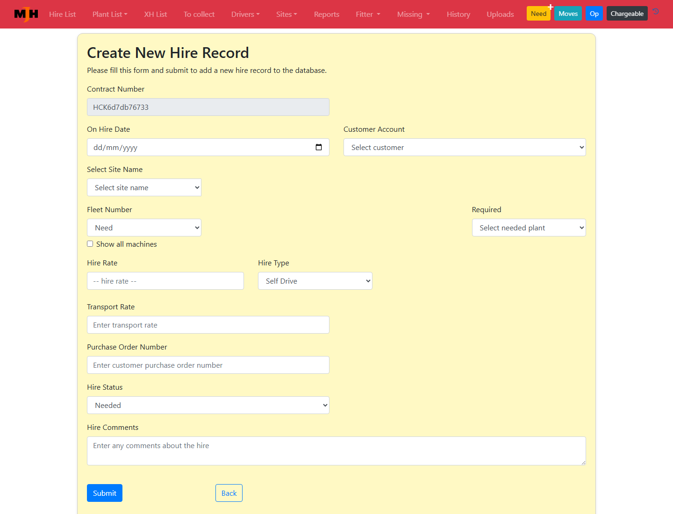The image size is (673, 514).
Task: Click the Back button
Action: point(229,493)
